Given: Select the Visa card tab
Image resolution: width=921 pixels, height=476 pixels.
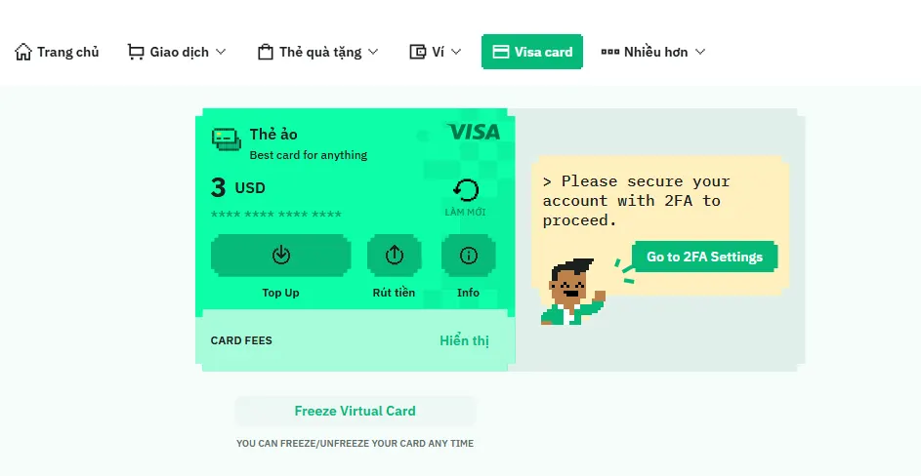Looking at the screenshot, I should coord(532,52).
